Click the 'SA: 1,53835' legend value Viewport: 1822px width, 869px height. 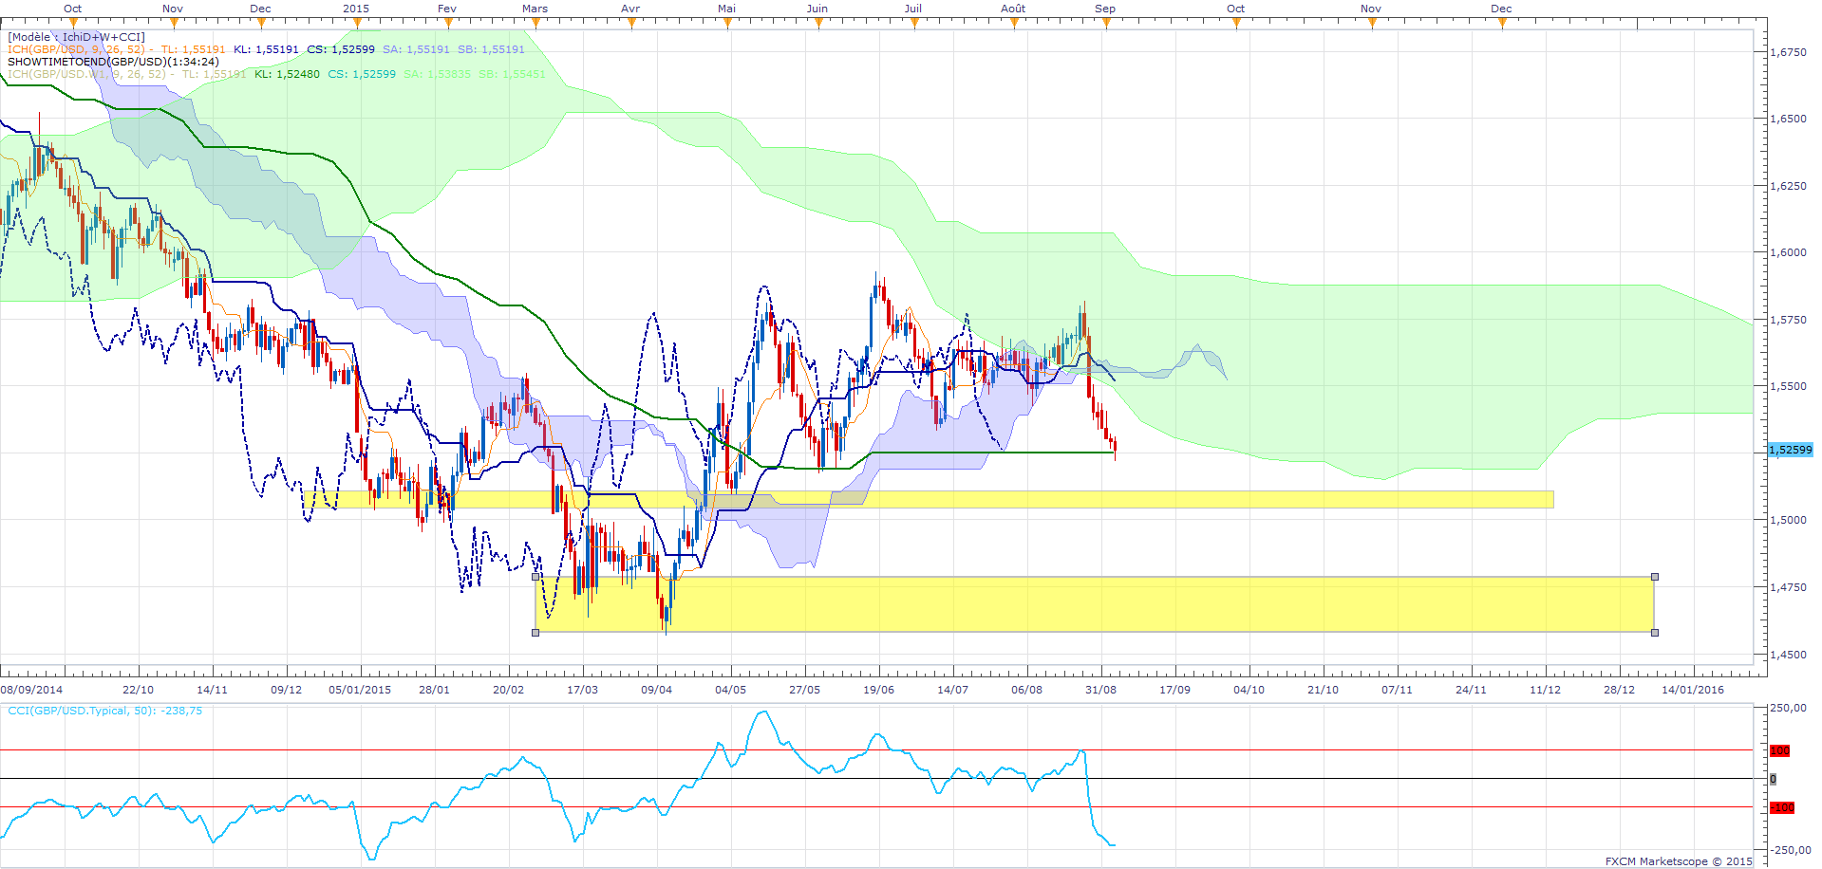(437, 74)
